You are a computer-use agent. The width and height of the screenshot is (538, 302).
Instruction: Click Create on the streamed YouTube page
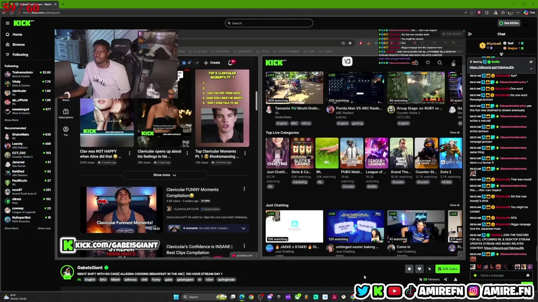(212, 63)
